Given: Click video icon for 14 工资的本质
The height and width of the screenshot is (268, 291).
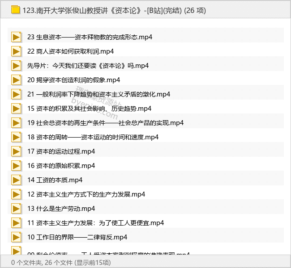Looking at the screenshot, I should [x=16, y=180].
